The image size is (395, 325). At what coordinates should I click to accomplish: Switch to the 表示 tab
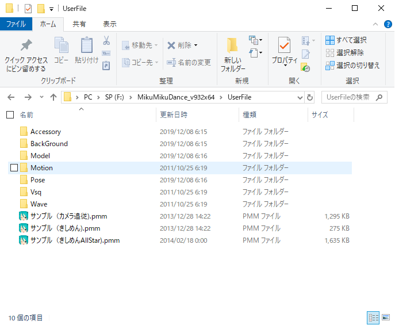[110, 24]
